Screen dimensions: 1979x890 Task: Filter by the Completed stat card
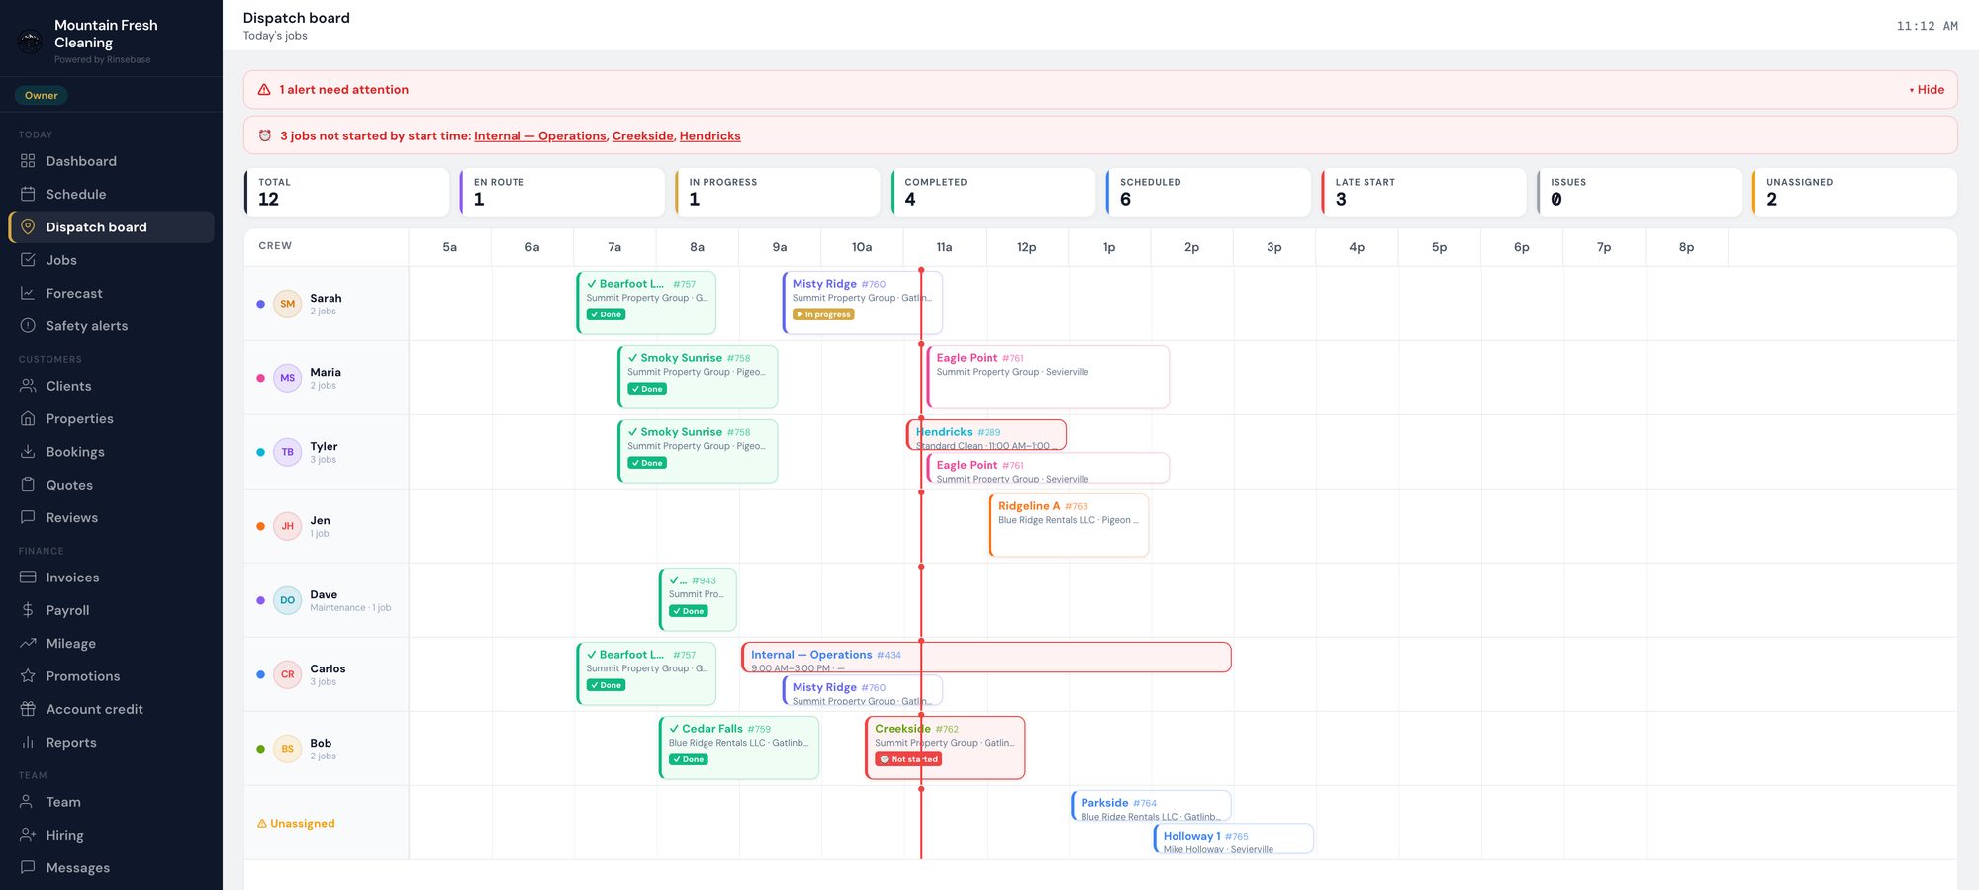(x=992, y=192)
